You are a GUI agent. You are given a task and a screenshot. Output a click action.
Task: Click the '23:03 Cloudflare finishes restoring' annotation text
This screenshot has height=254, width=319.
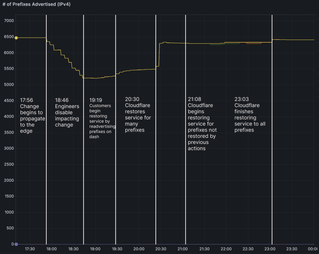click(250, 114)
